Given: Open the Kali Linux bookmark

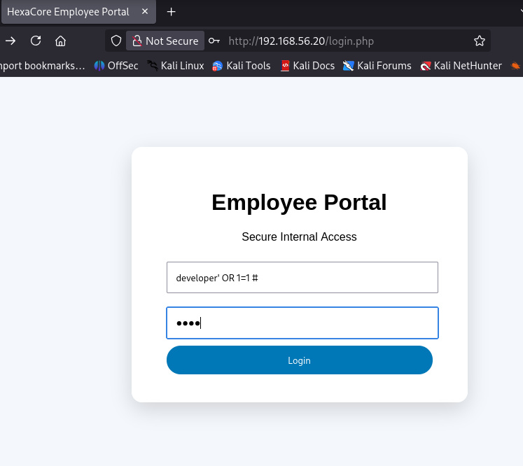Looking at the screenshot, I should click(176, 66).
